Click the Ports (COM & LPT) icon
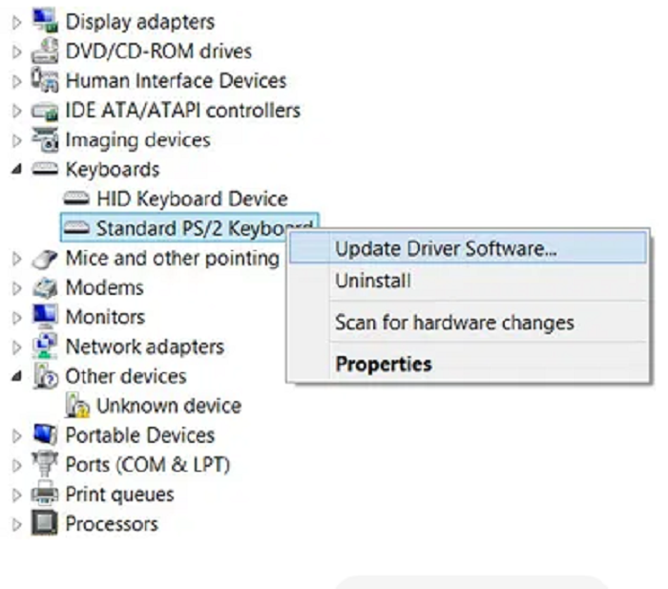 coord(45,464)
